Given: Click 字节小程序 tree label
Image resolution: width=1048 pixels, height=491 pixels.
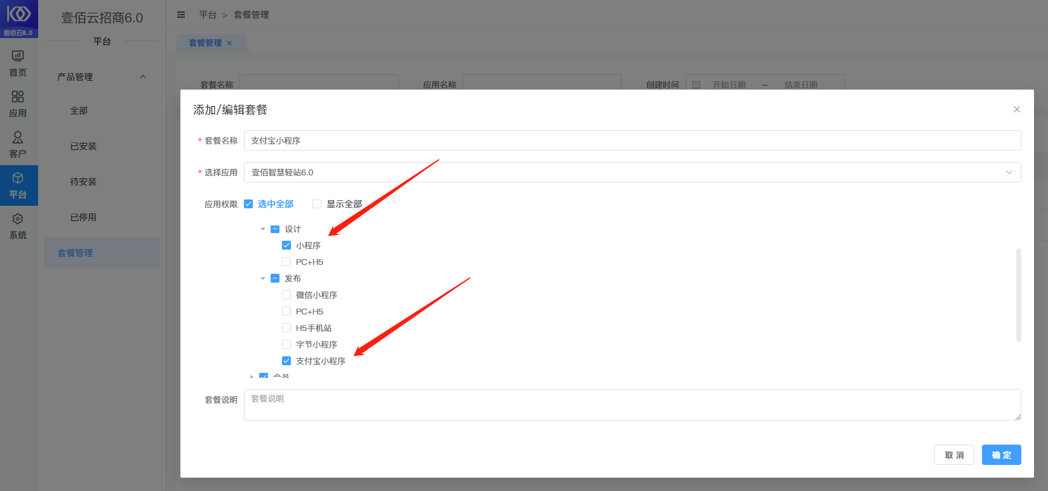Looking at the screenshot, I should (316, 345).
